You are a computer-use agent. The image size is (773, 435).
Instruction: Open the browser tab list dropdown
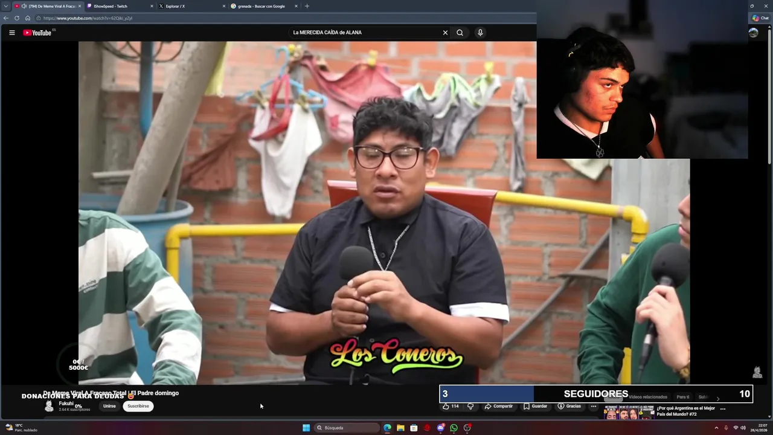[x=5, y=6]
